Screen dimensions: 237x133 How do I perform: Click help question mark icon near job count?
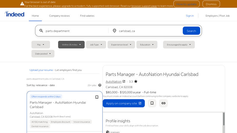pos(100,85)
